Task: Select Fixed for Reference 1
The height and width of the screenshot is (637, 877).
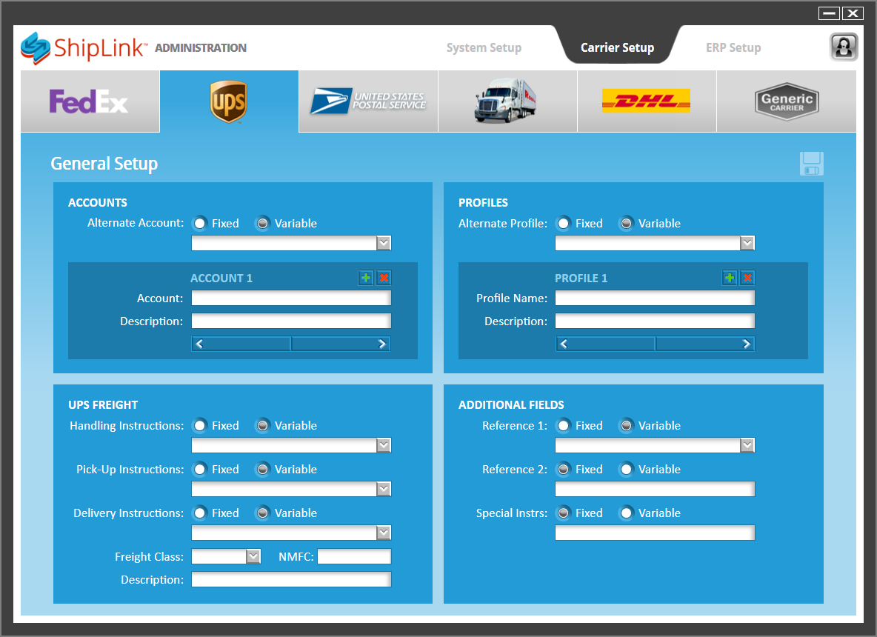Action: (563, 426)
